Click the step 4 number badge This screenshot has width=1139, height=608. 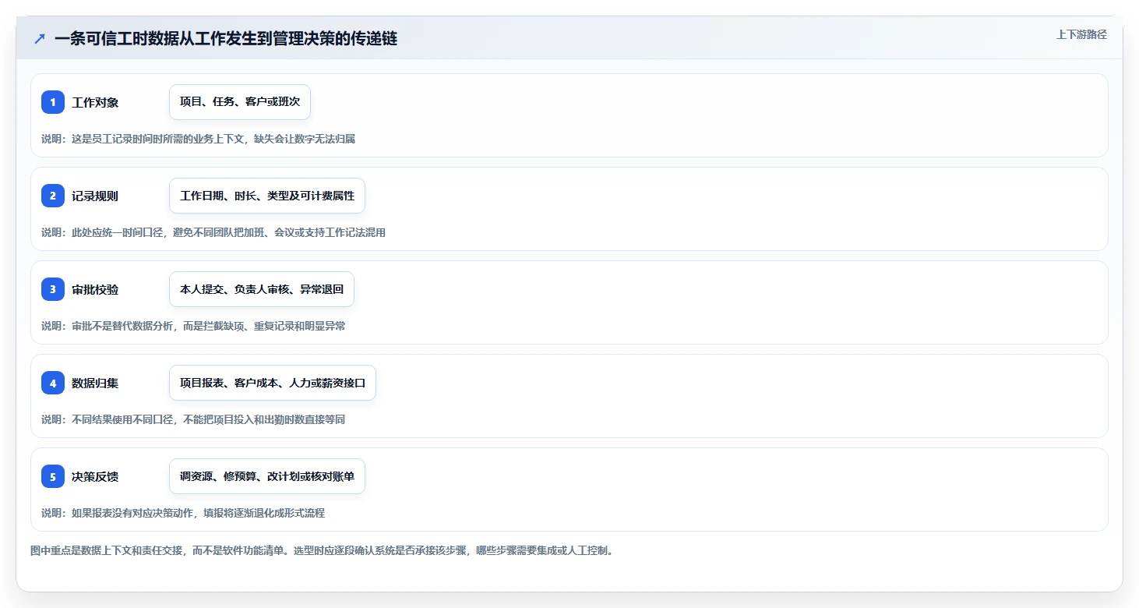coord(53,383)
